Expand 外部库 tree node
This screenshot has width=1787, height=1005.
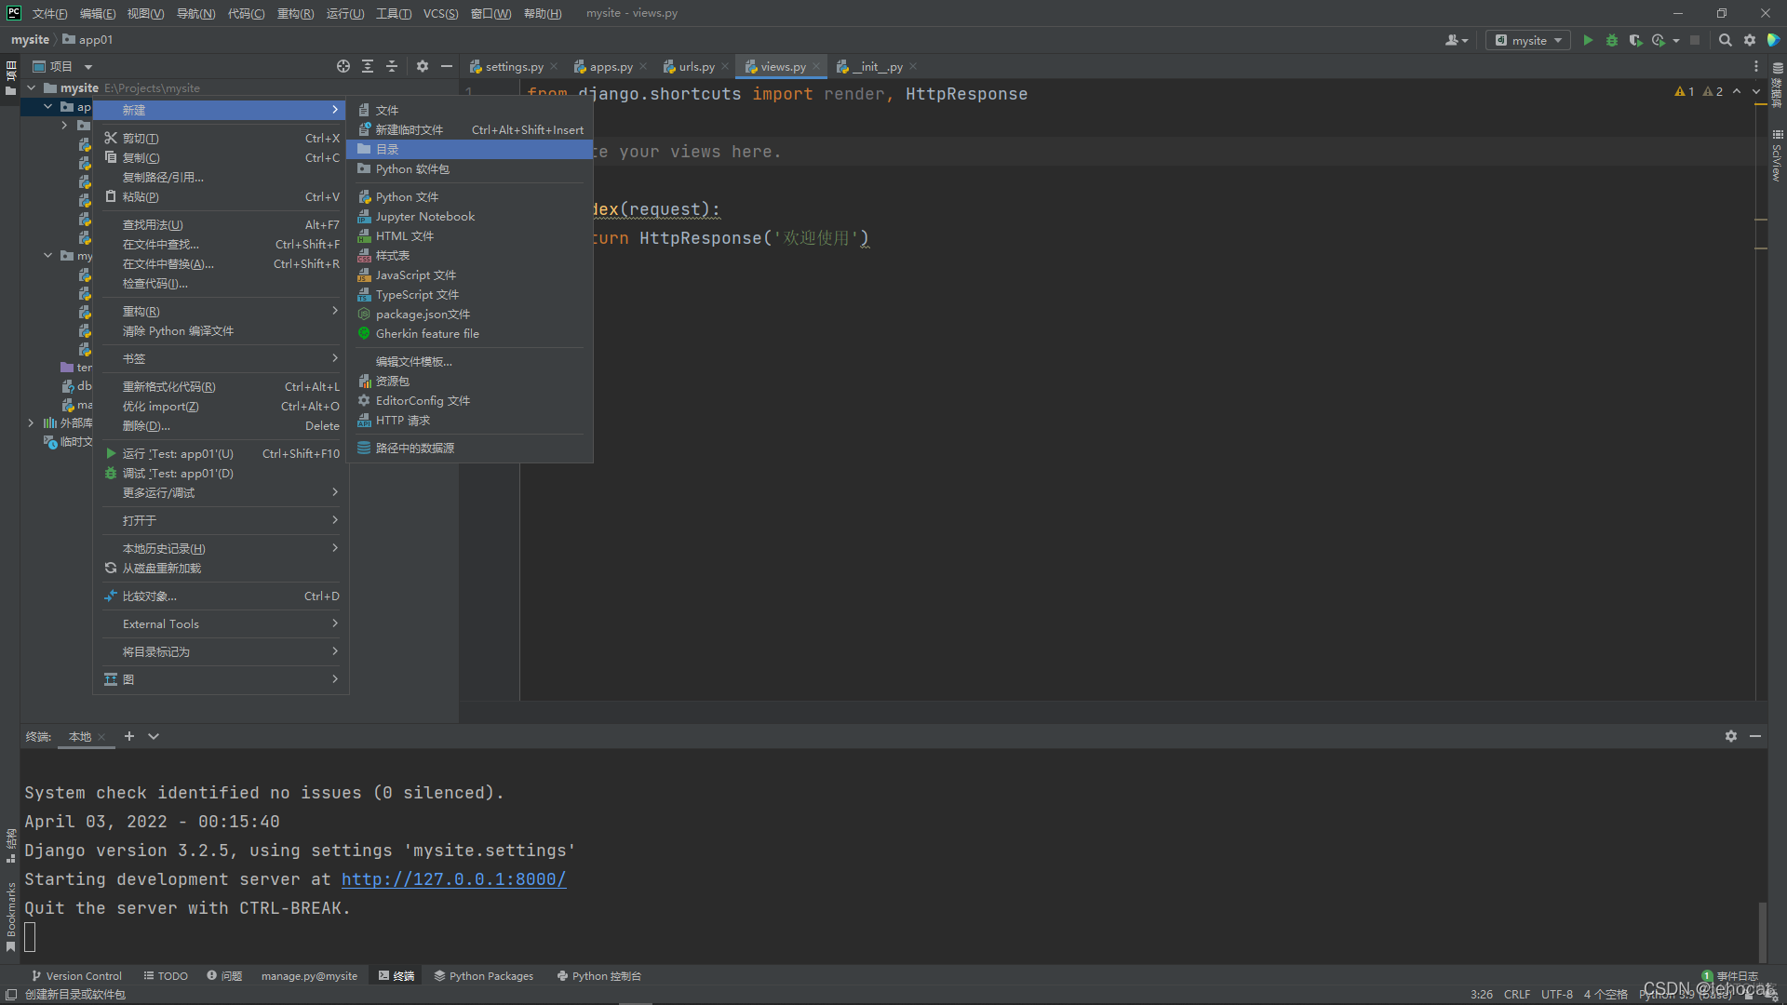click(x=31, y=422)
